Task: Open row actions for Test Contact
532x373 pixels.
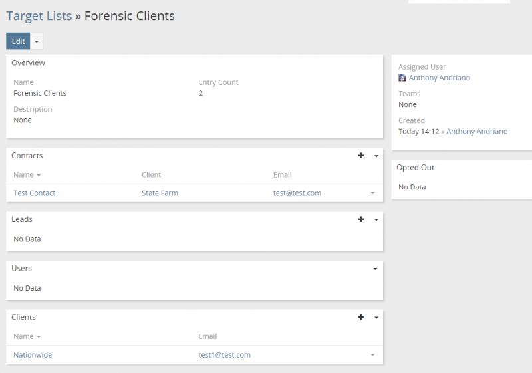Action: pyautogui.click(x=372, y=193)
